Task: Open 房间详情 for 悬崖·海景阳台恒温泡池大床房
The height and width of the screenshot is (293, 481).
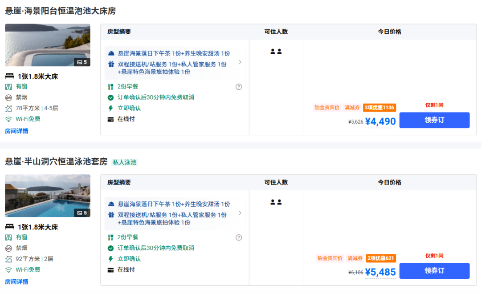Action: pyautogui.click(x=16, y=131)
